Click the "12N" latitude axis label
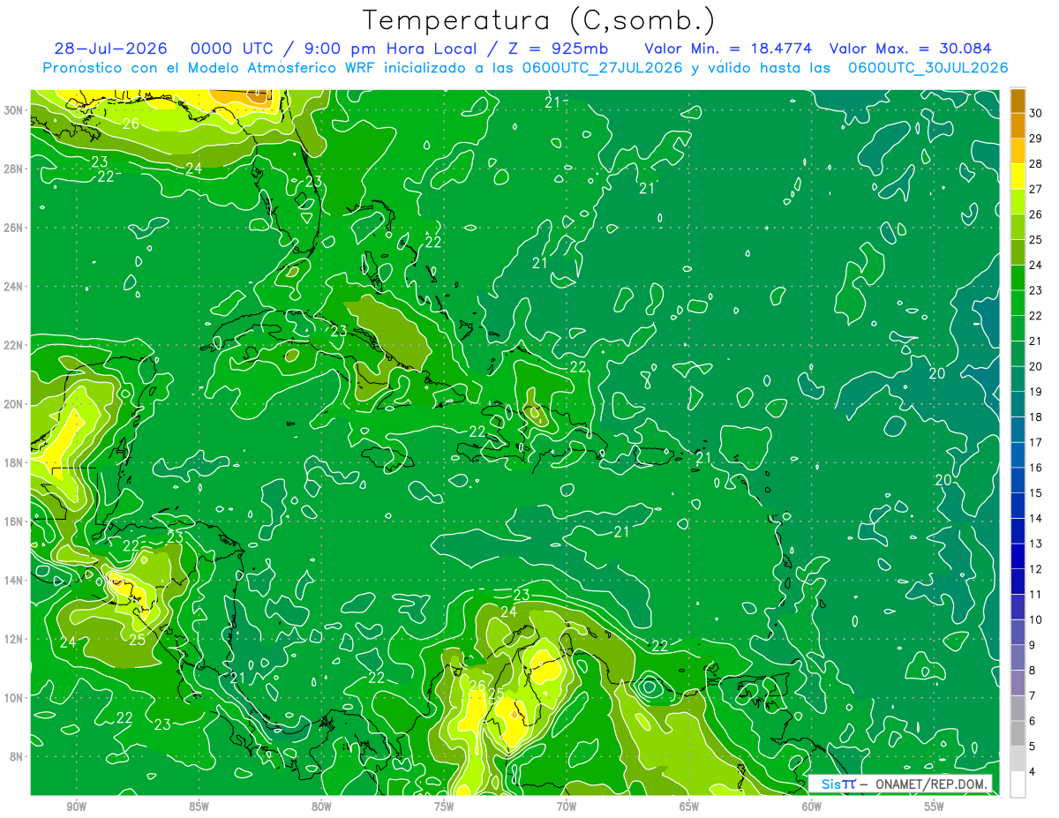This screenshot has width=1059, height=818. [15, 639]
